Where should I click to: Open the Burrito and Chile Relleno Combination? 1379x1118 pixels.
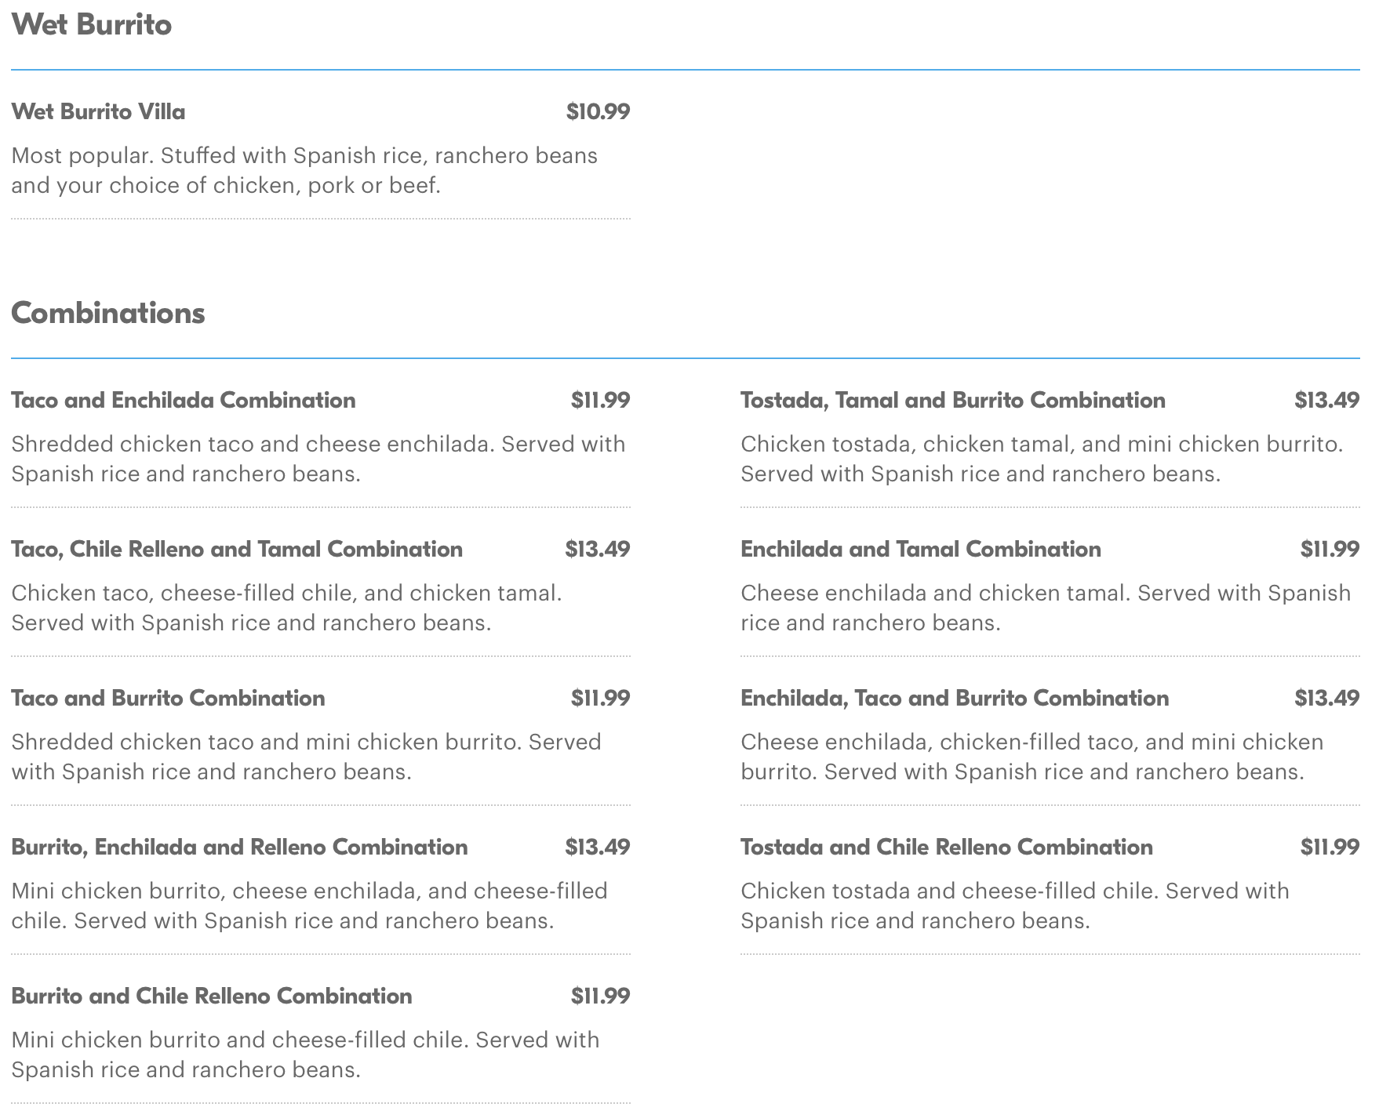211,996
